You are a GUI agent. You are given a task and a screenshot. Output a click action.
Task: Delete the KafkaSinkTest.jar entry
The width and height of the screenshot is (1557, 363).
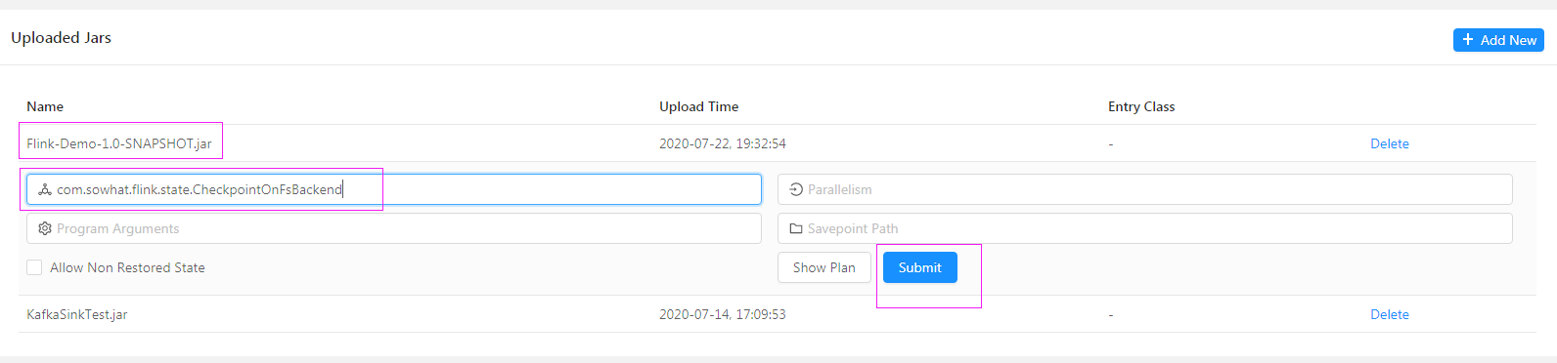click(1390, 314)
